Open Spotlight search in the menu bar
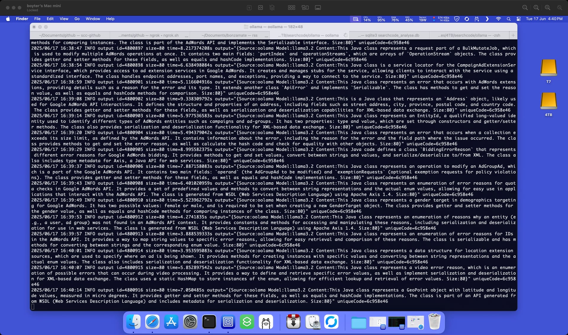This screenshot has width=568, height=335. coord(509,19)
